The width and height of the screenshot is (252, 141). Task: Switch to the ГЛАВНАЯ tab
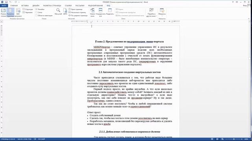click(x=14, y=5)
